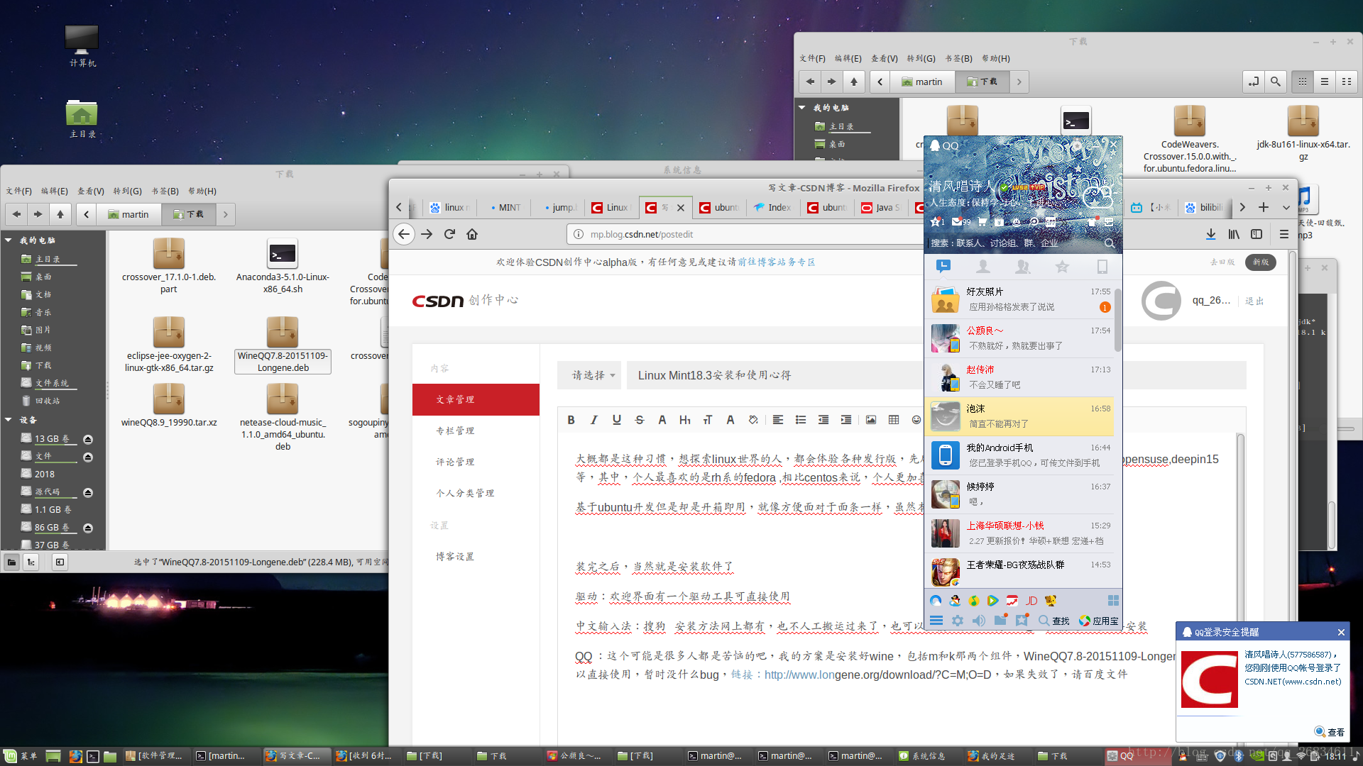Toggle bold in the CSDN editor

[571, 420]
